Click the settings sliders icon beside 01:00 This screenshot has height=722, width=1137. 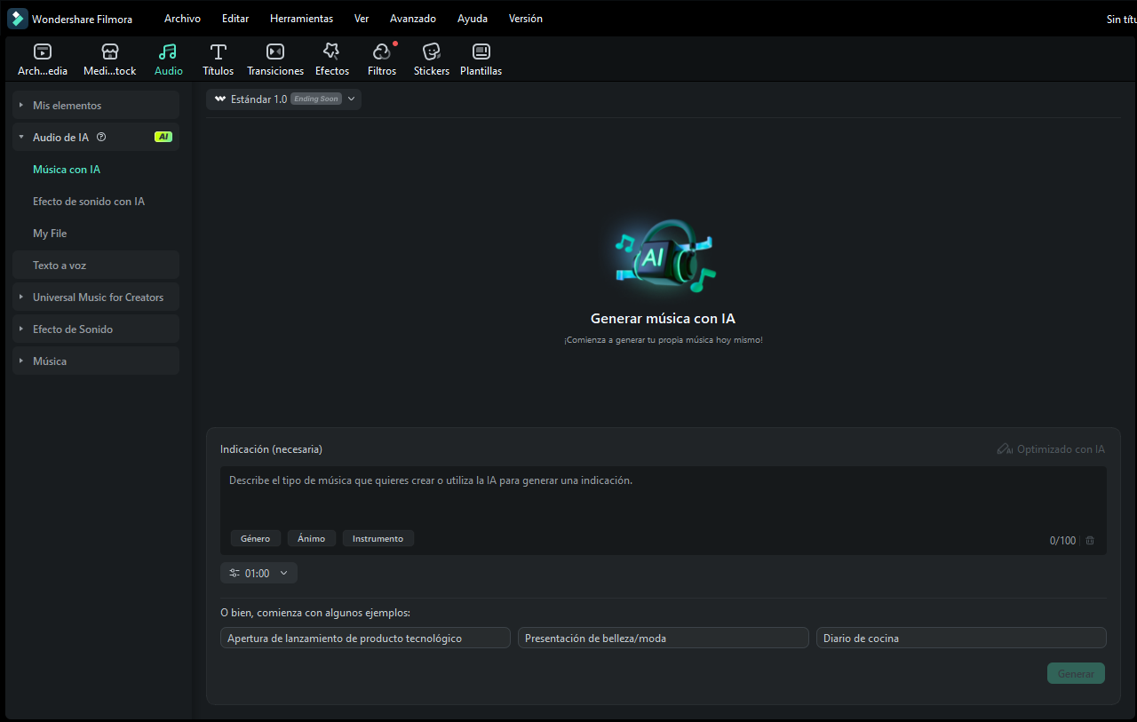point(235,573)
